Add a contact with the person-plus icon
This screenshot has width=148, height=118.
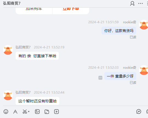tap(132, 4)
